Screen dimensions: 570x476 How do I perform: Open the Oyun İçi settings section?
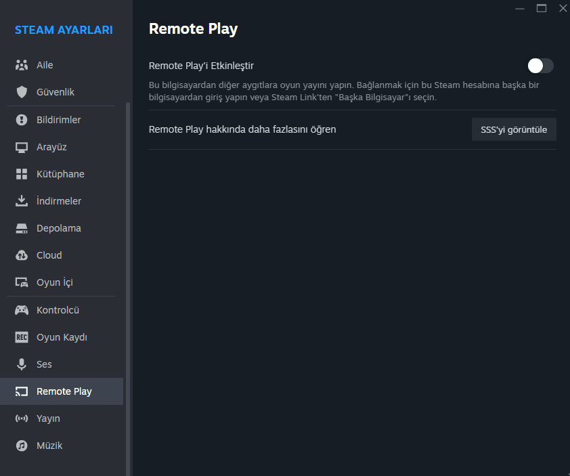[54, 282]
